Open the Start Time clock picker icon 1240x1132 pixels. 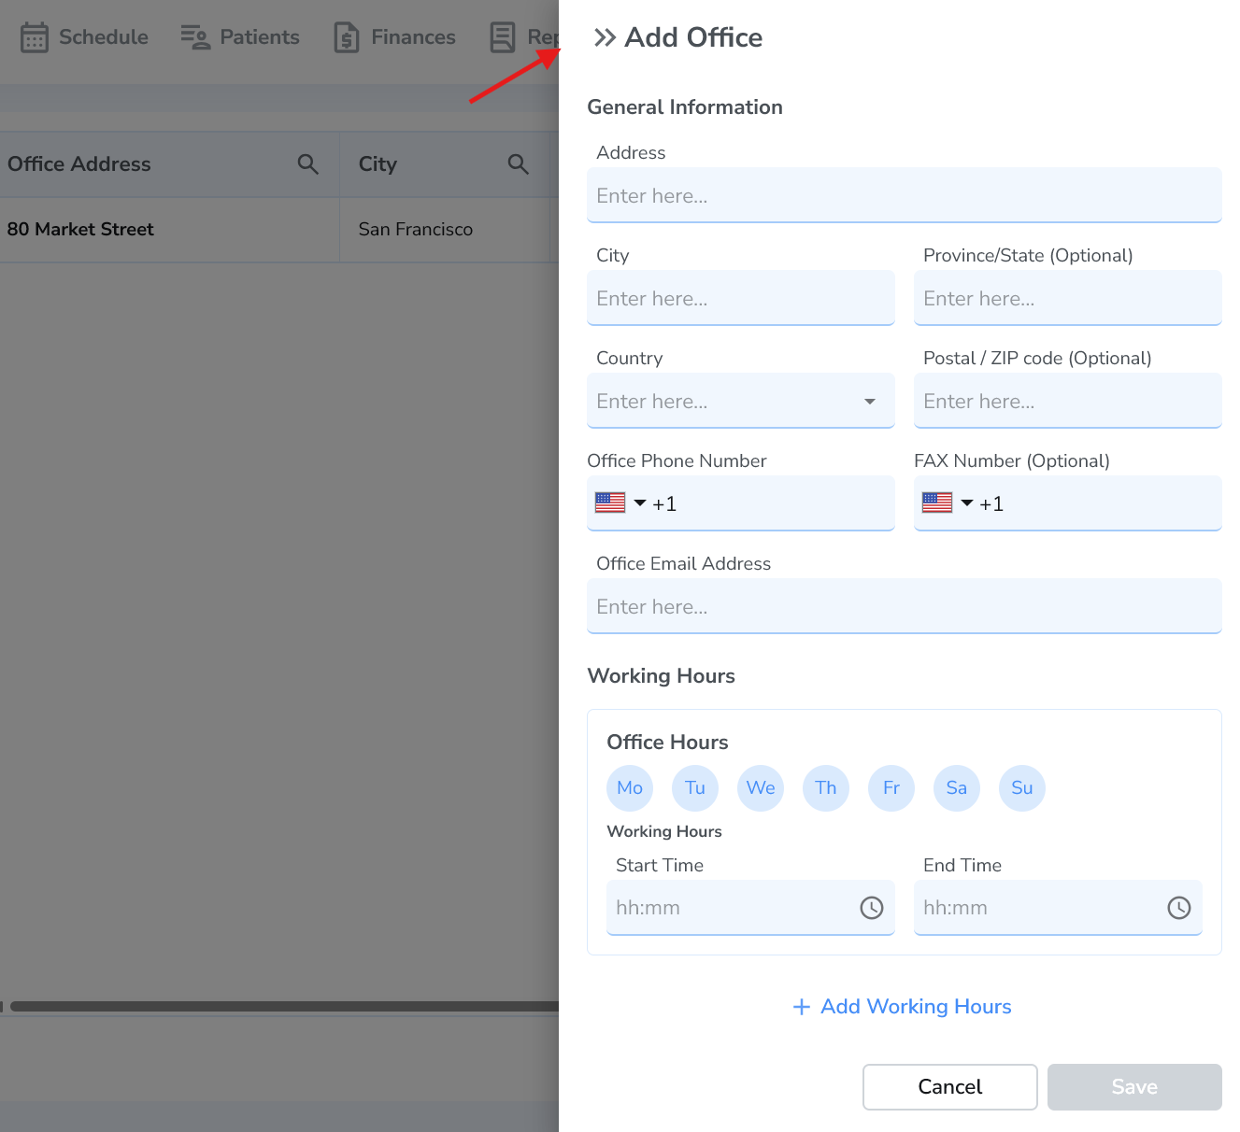[872, 907]
